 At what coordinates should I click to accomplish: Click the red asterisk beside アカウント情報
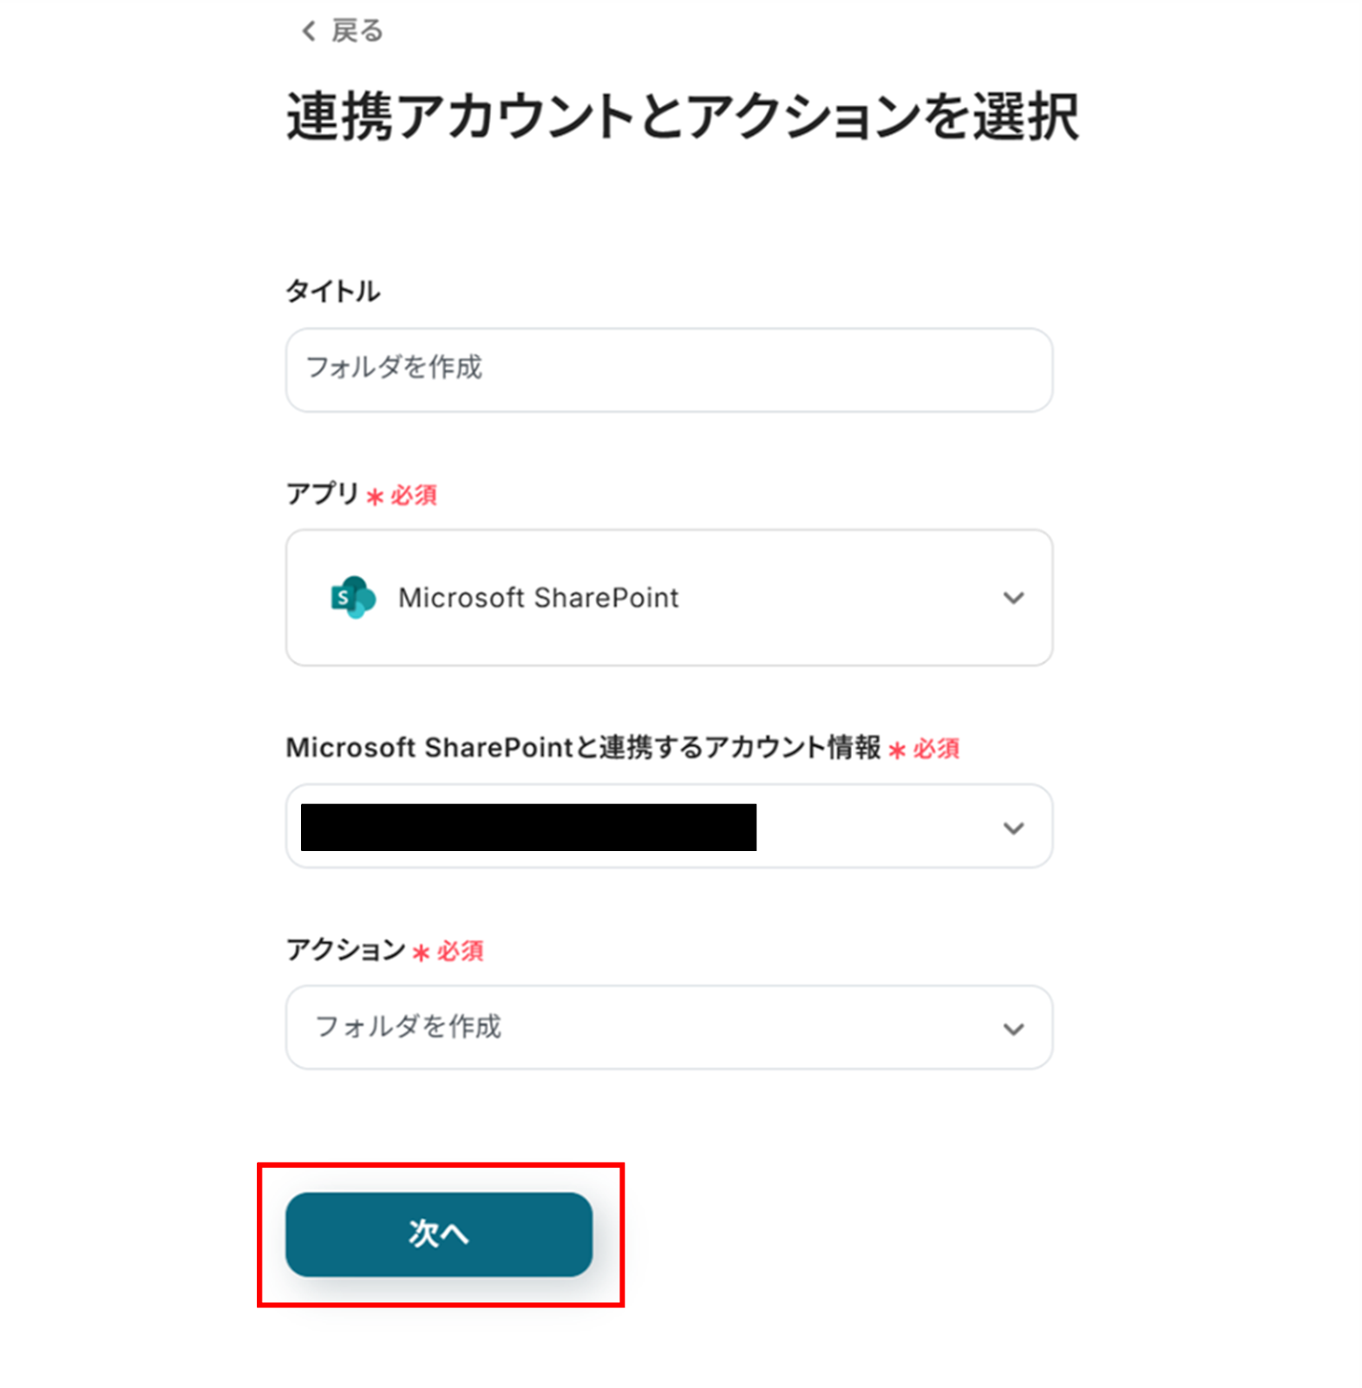click(897, 750)
